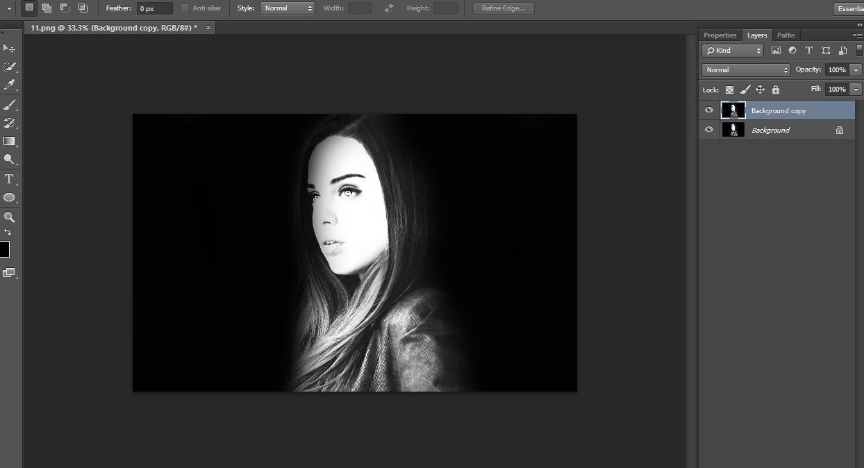Toggle visibility of the Background layer
Screen dimensions: 864x468
pos(709,130)
